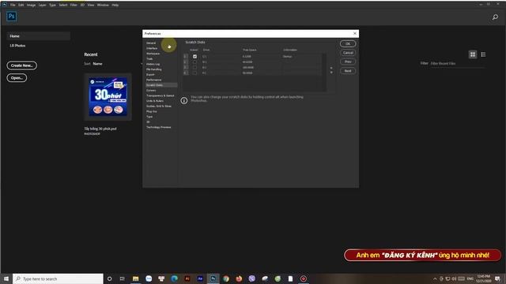The height and width of the screenshot is (284, 506).
Task: Open the Window menu
Action: 103,5
